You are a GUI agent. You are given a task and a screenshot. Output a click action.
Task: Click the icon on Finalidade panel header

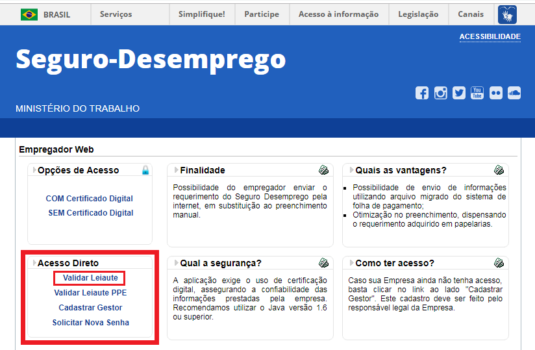click(323, 170)
